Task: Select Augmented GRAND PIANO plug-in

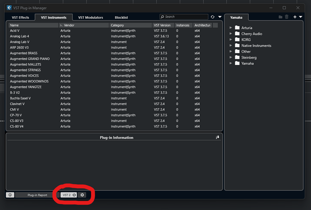Action: tap(114, 59)
